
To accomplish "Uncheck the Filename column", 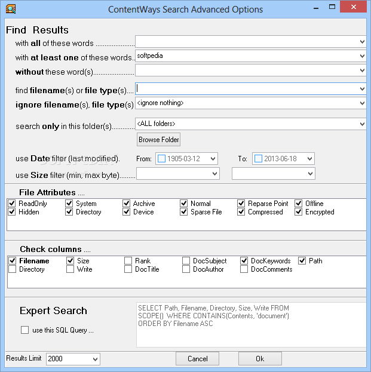I will (x=13, y=261).
